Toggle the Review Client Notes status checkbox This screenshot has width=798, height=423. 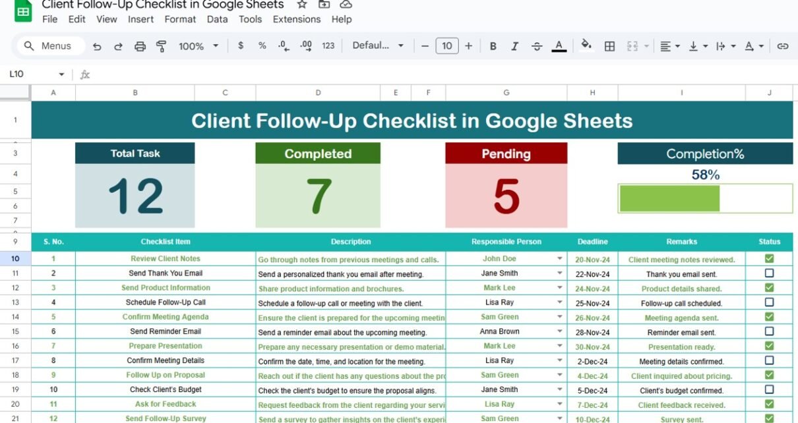coord(769,259)
